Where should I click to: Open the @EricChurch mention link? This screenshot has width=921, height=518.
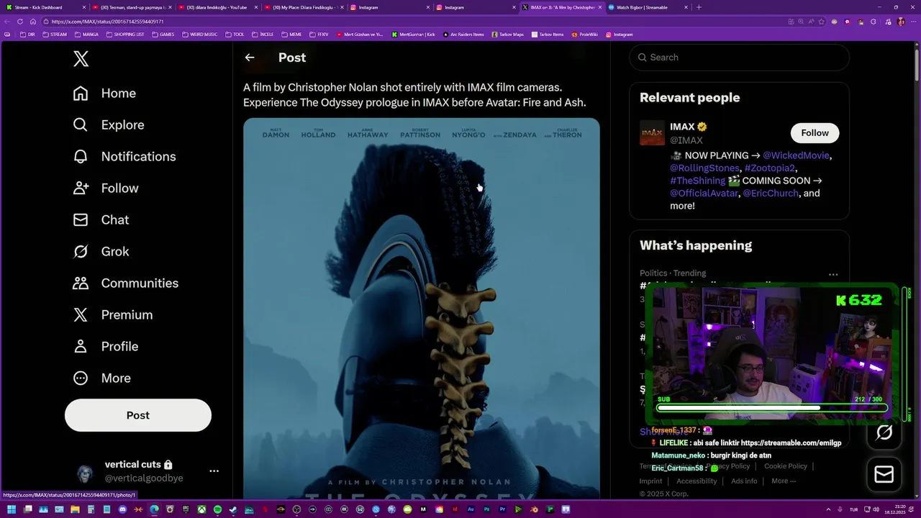[x=771, y=194]
